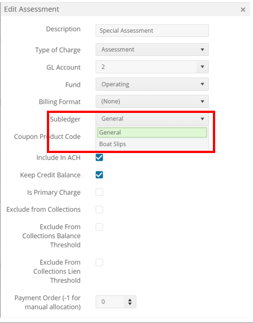Open the Type of Charge dropdown
The height and width of the screenshot is (323, 253).
[152, 50]
